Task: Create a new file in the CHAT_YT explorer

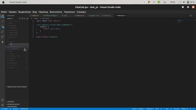Action: (x=20, y=19)
